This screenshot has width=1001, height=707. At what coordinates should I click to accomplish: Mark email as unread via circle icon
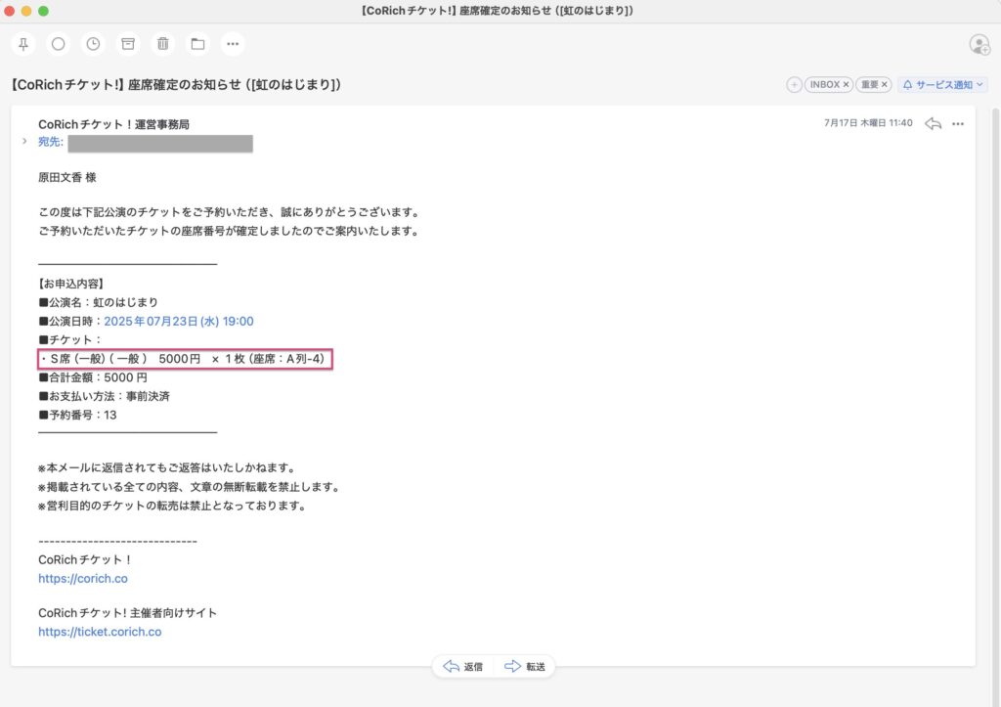[x=59, y=44]
